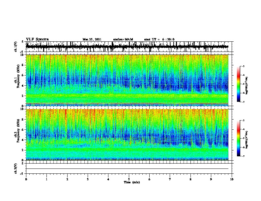The height and width of the screenshot is (201, 261).
Task: Click the -7 label on ch.2 color bar
Action: click(x=243, y=156)
